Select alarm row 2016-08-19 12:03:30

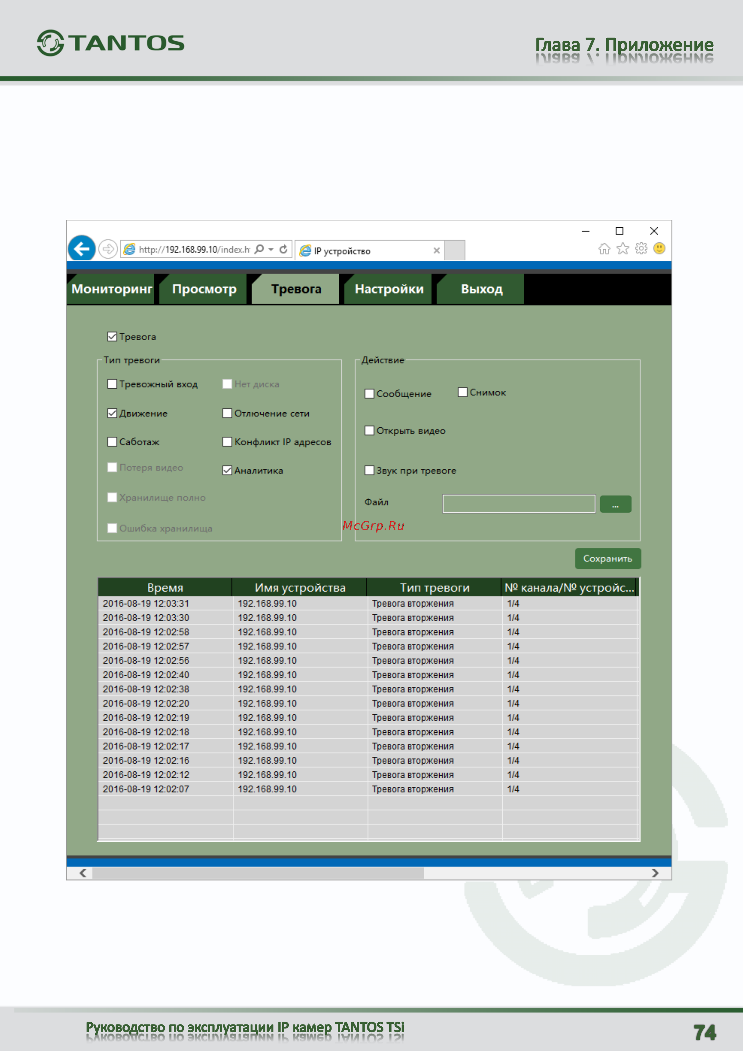tap(368, 617)
